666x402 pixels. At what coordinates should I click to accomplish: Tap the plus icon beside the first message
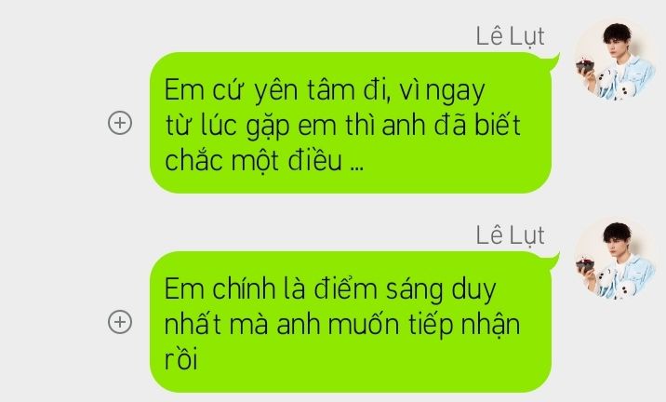pyautogui.click(x=120, y=123)
